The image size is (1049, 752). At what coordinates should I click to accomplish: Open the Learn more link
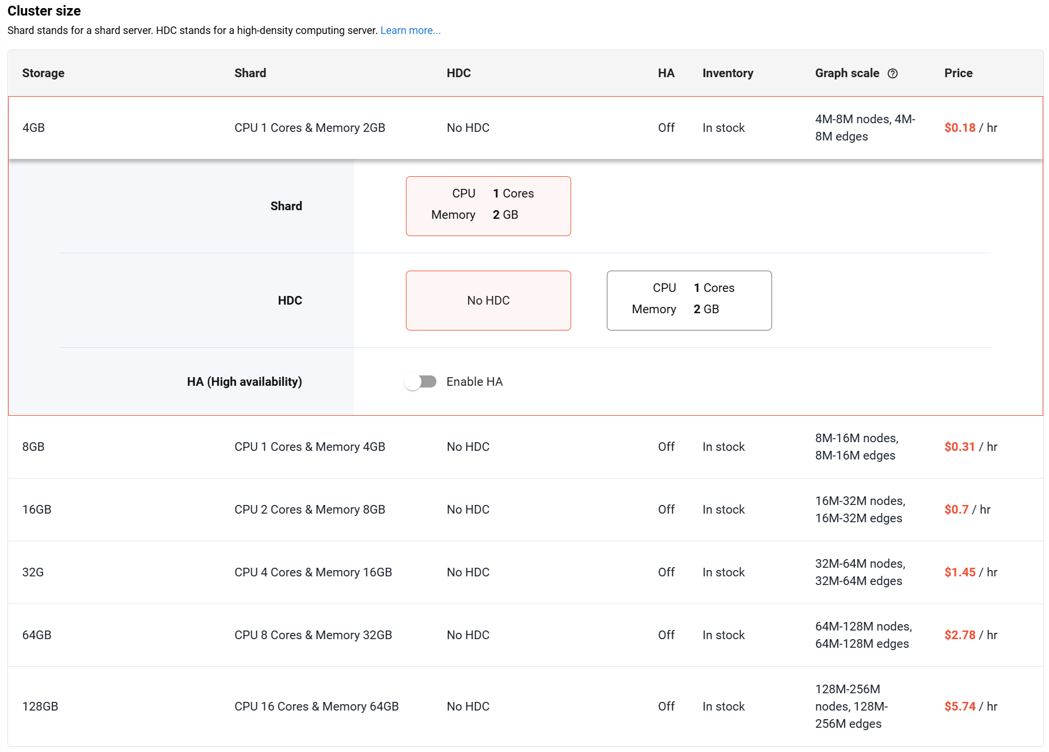[410, 31]
